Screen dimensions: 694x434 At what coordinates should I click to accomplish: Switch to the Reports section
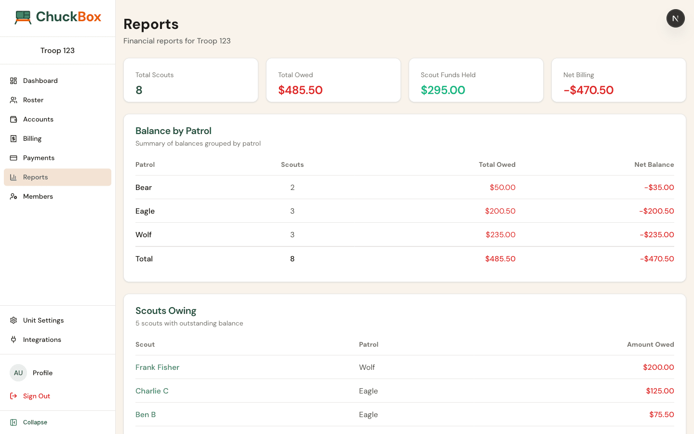point(35,177)
